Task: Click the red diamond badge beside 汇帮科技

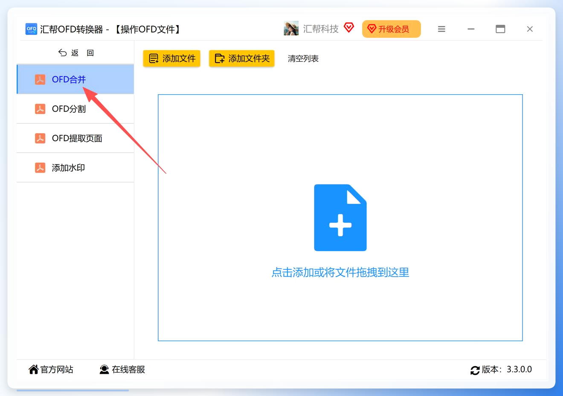Action: coord(349,28)
